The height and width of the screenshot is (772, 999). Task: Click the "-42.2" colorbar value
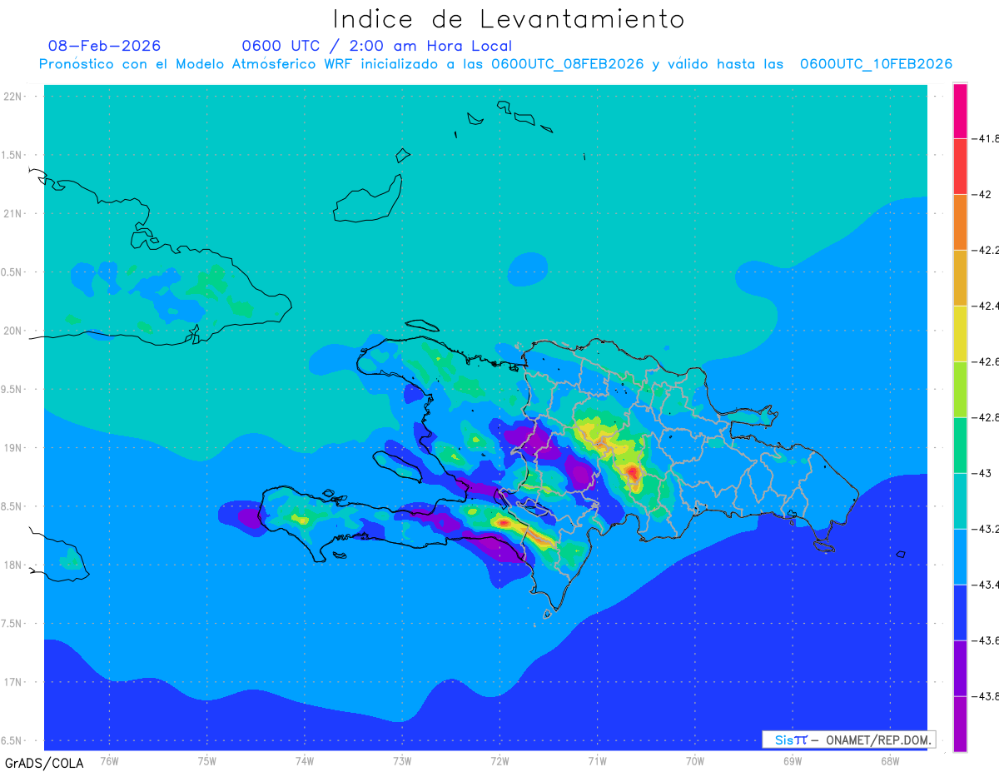[986, 250]
